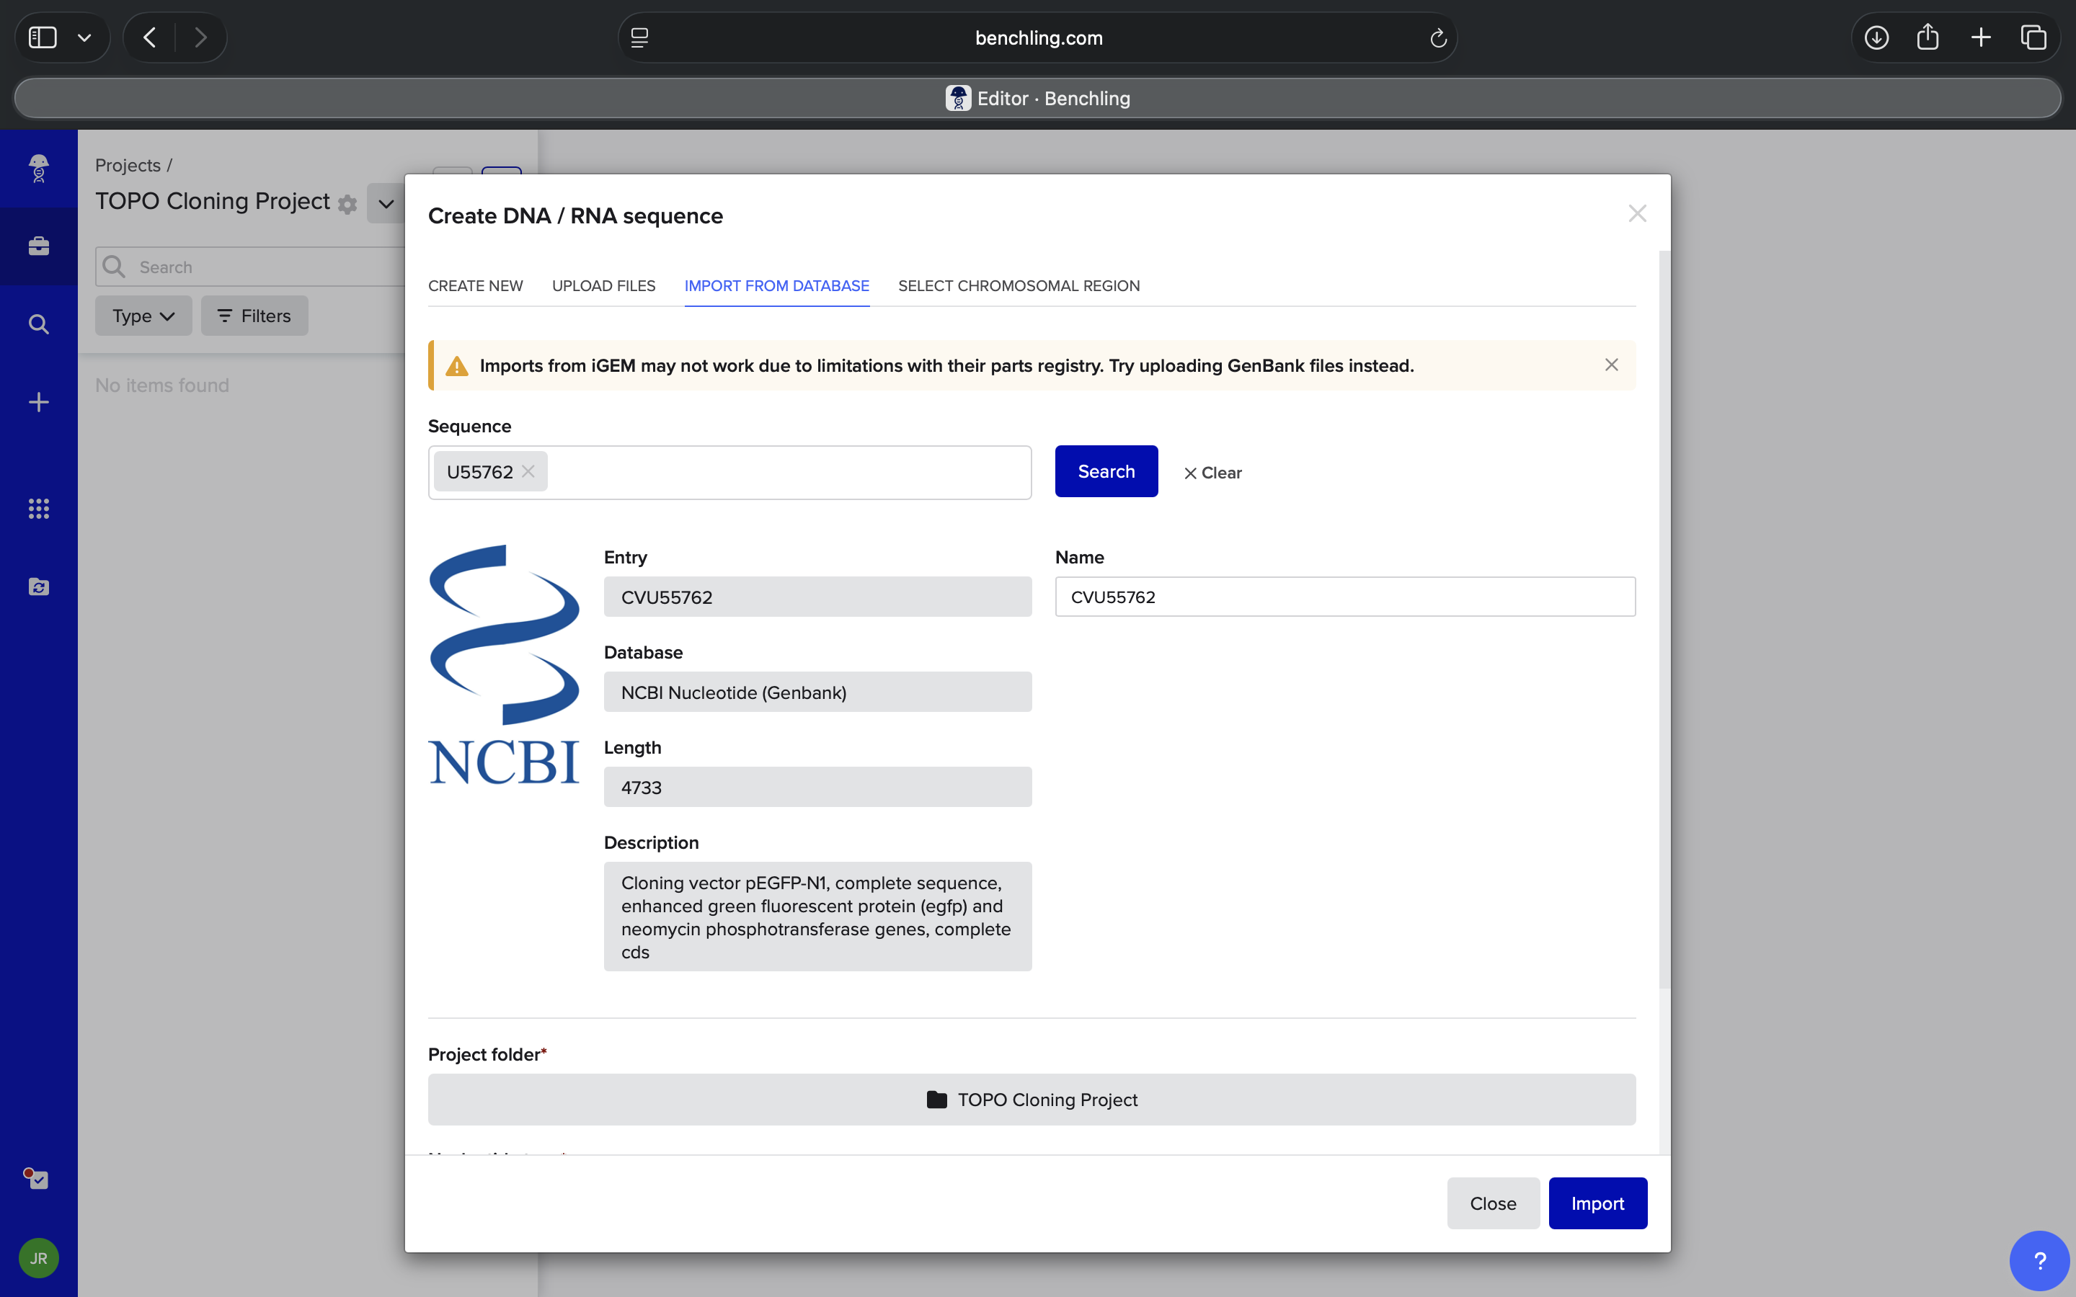
Task: Show Safari tab overview
Action: tap(2033, 37)
